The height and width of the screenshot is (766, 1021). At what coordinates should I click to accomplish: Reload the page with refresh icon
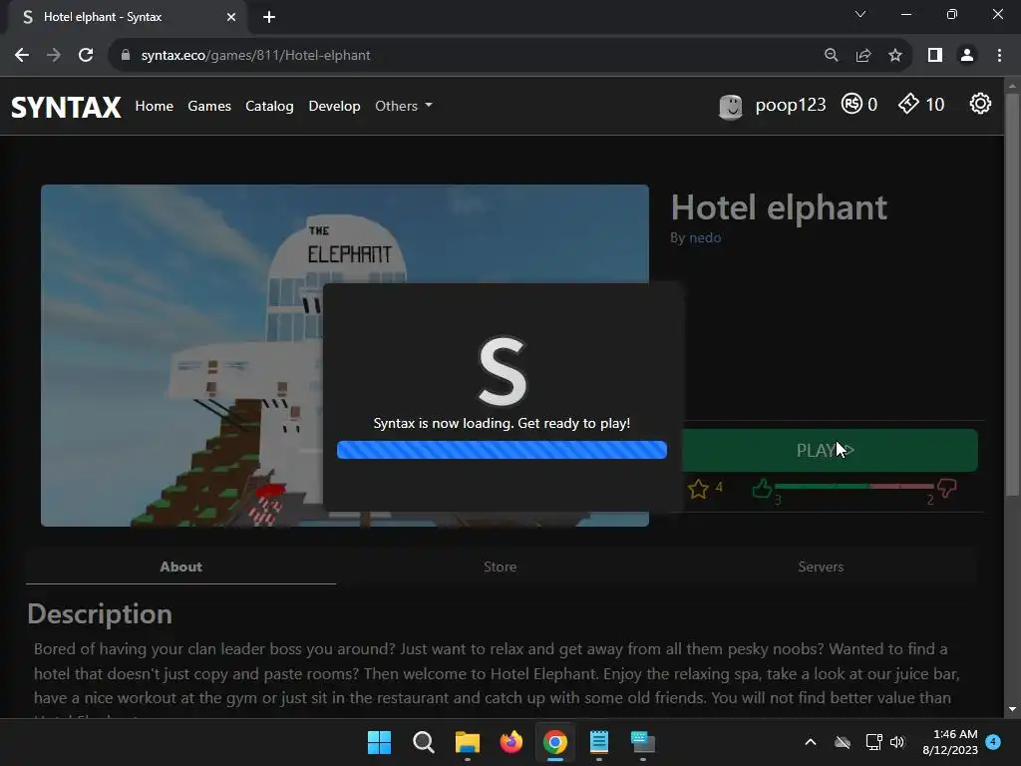coord(86,56)
